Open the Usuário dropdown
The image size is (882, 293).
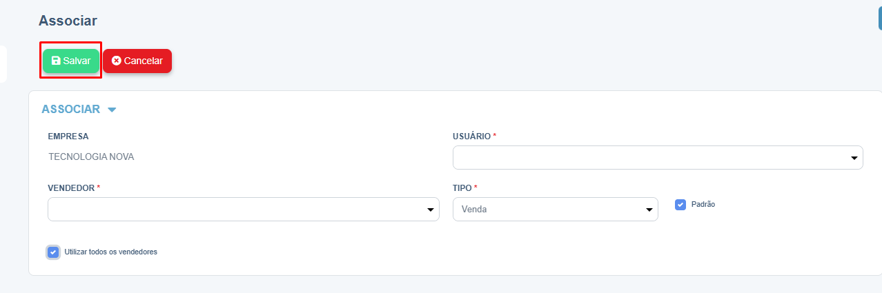(658, 158)
